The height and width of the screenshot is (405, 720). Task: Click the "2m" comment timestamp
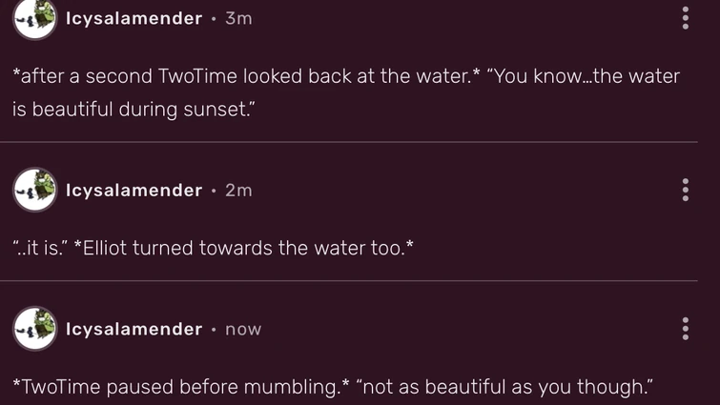tap(238, 191)
